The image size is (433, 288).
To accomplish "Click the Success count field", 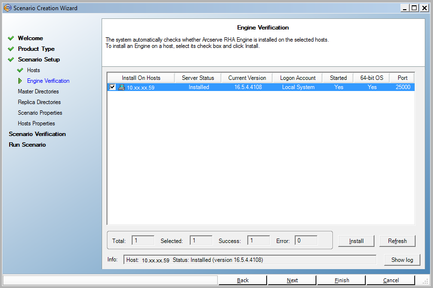I will [259, 241].
